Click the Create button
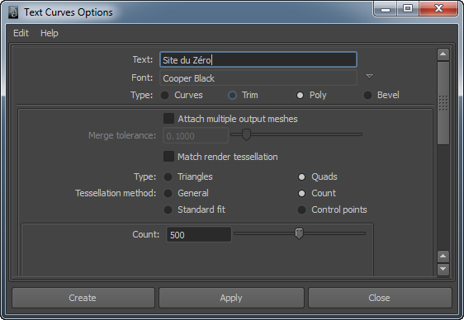 click(x=83, y=298)
